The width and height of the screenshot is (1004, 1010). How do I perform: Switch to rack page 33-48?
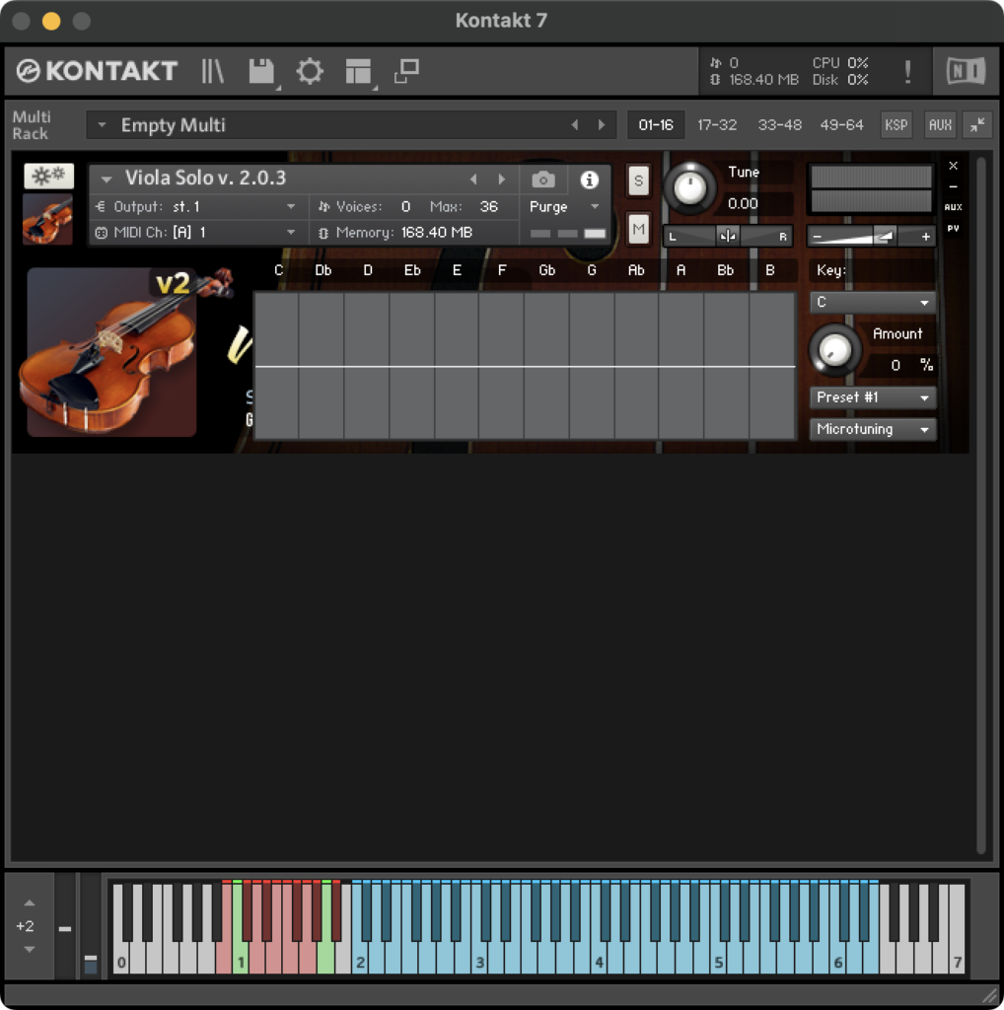779,124
